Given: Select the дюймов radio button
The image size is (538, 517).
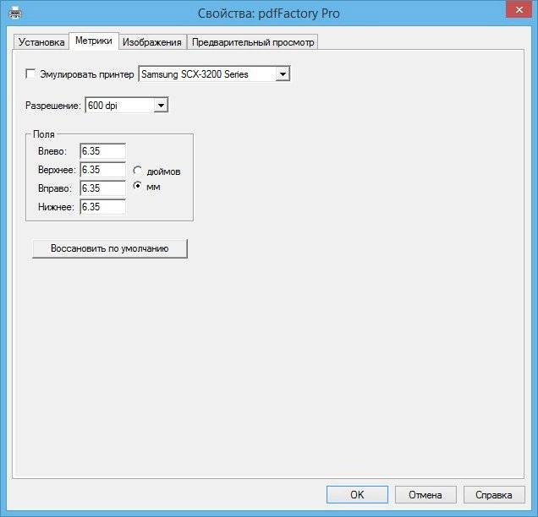Looking at the screenshot, I should (137, 171).
